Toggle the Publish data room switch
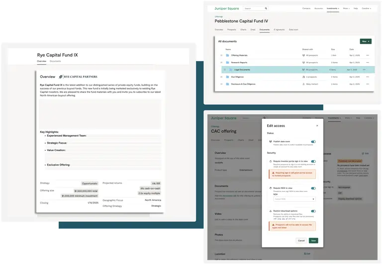The width and height of the screenshot is (382, 265). (x=313, y=142)
